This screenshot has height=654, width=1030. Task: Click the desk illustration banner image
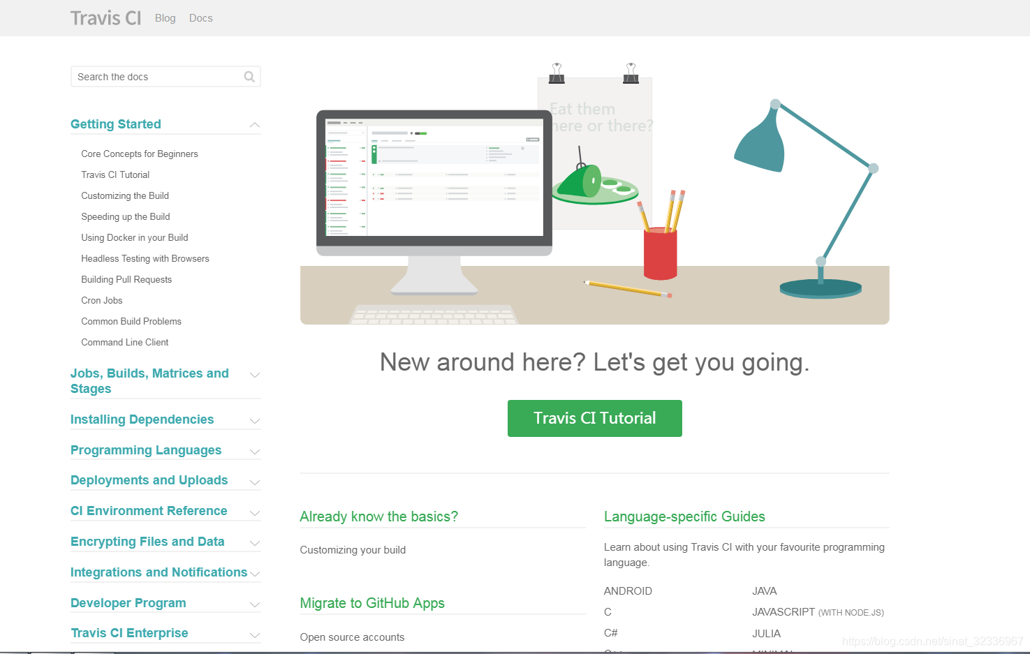point(595,193)
